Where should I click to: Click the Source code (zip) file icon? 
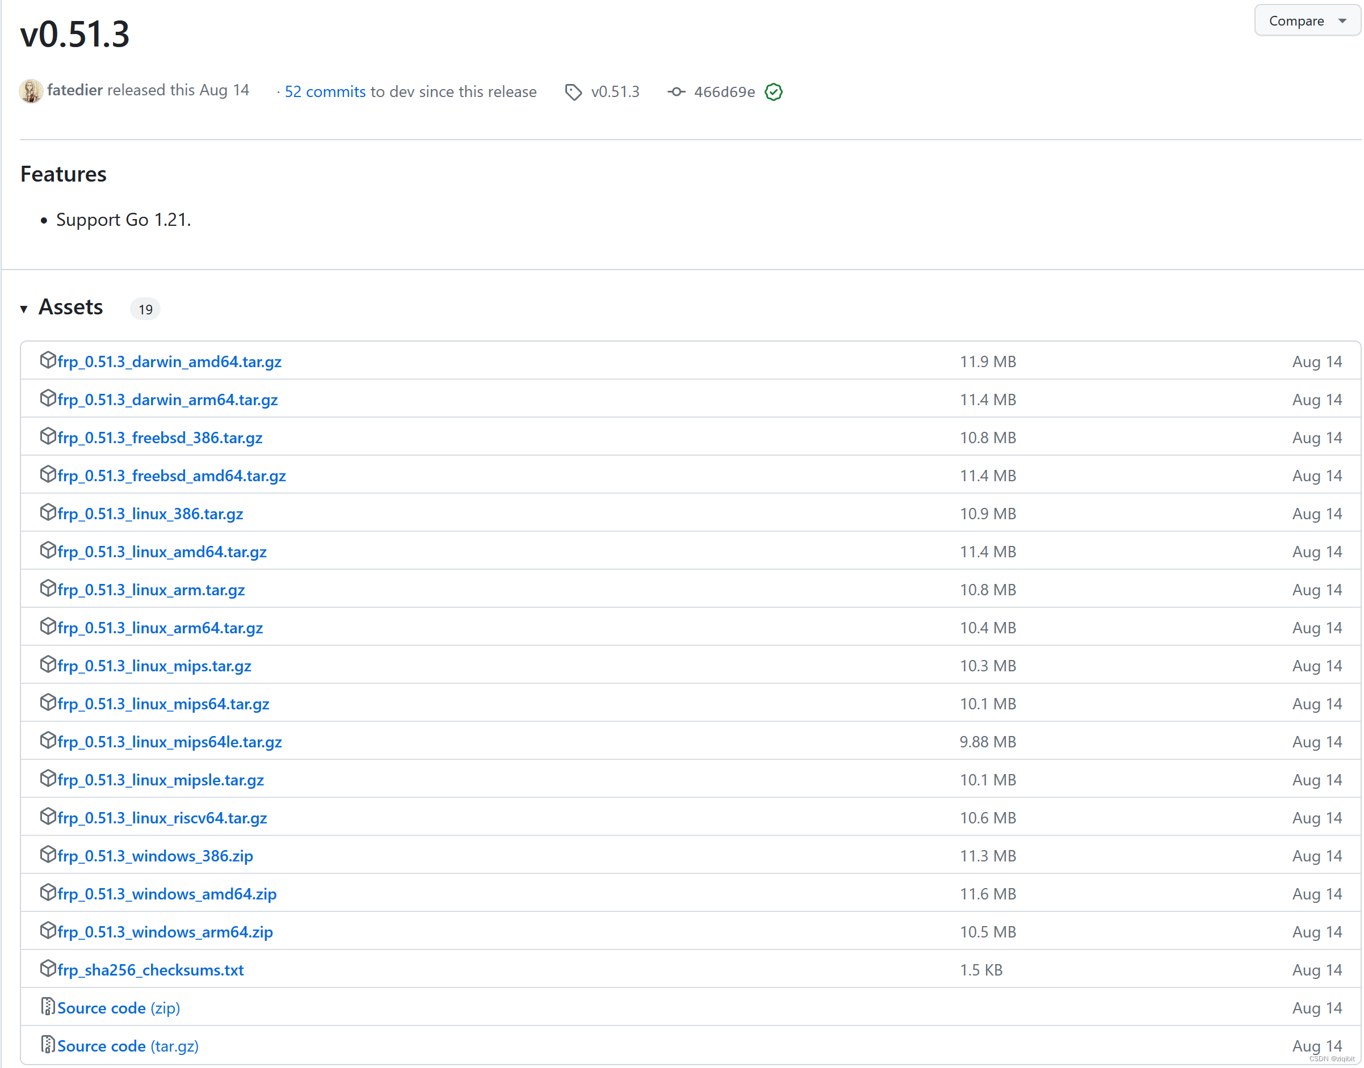48,1006
